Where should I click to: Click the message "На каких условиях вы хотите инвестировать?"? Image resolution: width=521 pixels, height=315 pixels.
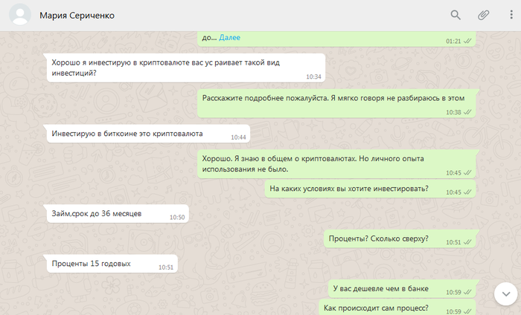point(349,189)
